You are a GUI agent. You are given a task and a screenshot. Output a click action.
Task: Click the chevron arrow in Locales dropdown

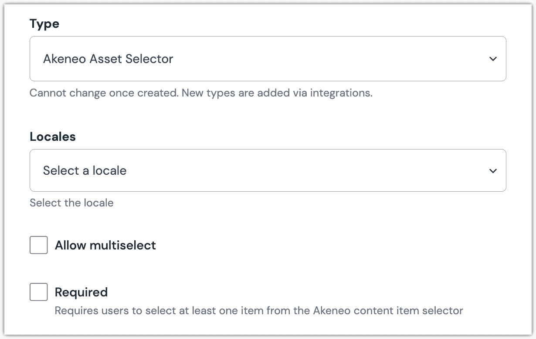(493, 171)
